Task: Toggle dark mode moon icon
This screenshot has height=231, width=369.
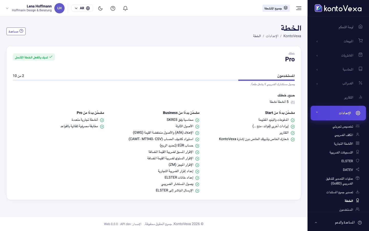Action: [100, 8]
